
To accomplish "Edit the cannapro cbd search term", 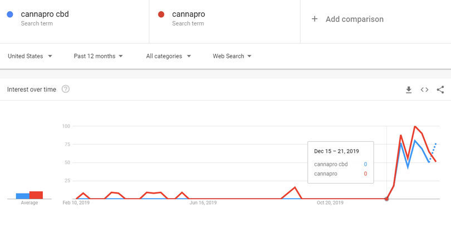I will pos(45,14).
